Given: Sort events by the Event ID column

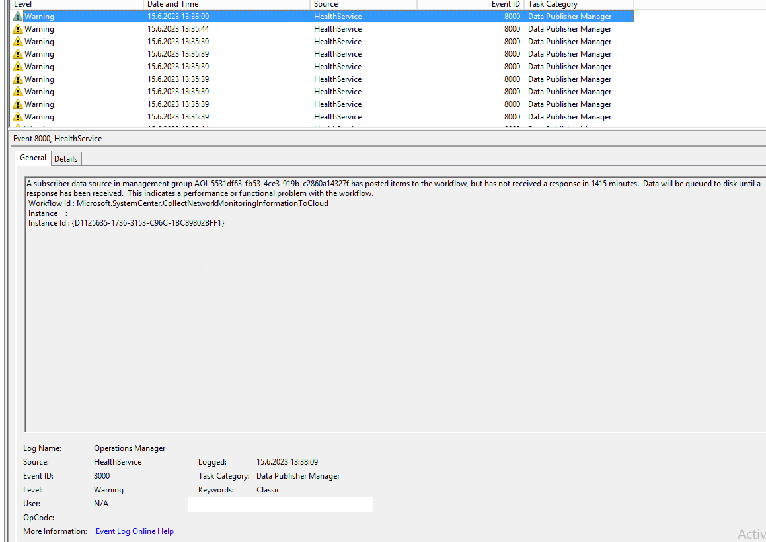Looking at the screenshot, I should 469,4.
